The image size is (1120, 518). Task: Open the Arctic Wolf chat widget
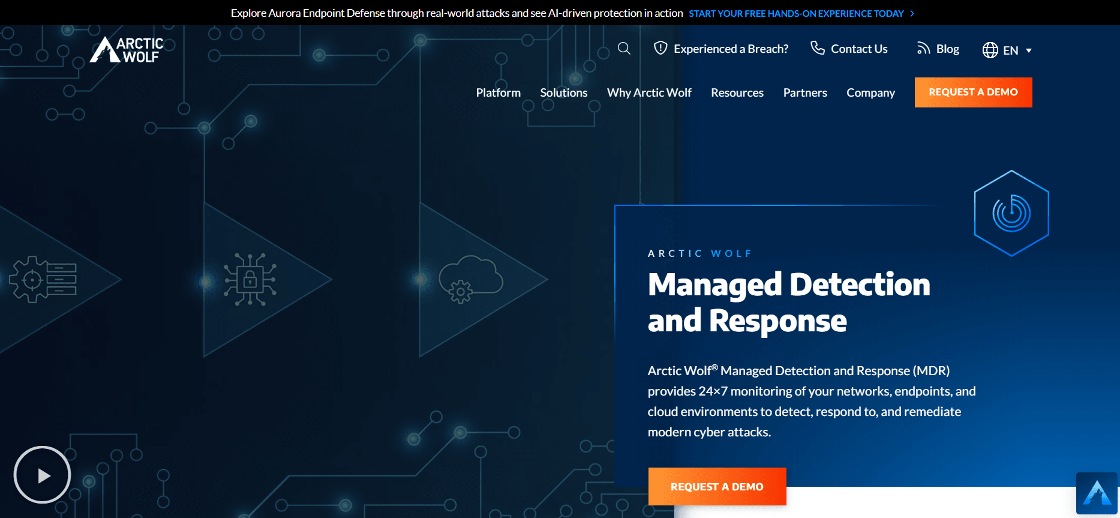point(1097,493)
